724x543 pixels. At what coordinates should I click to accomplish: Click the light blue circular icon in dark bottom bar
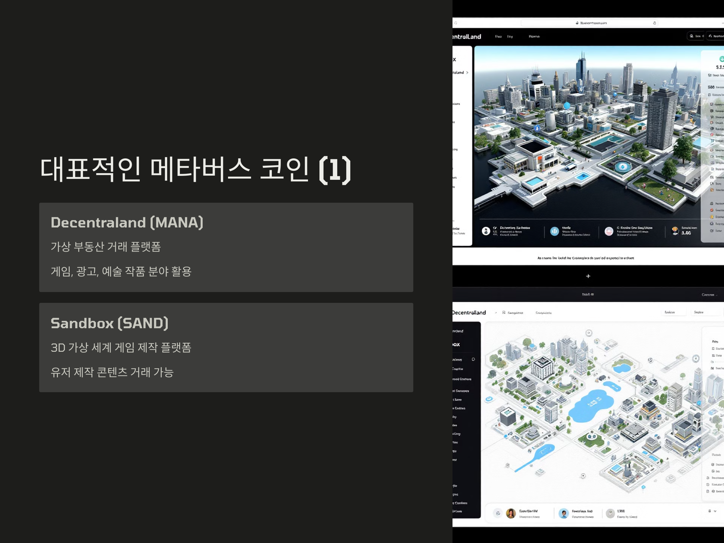coord(554,231)
